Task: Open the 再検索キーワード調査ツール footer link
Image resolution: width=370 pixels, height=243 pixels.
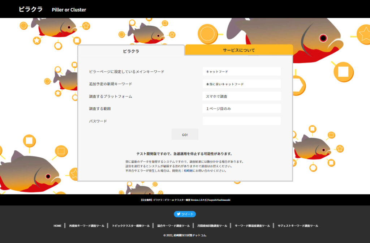Action: point(87,226)
